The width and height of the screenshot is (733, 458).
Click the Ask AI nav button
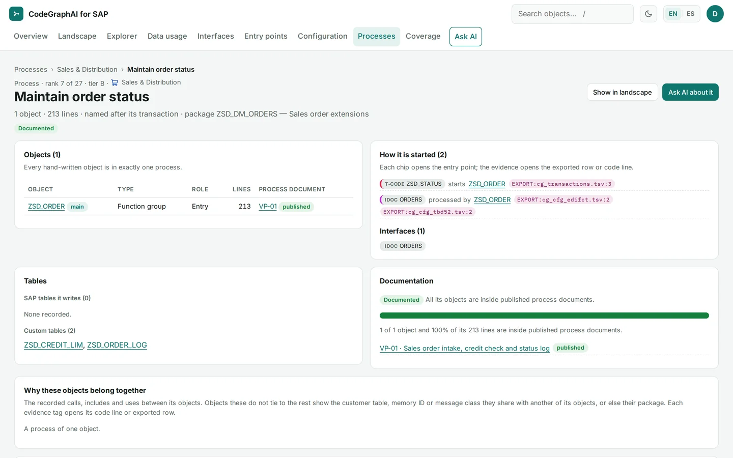coord(466,37)
